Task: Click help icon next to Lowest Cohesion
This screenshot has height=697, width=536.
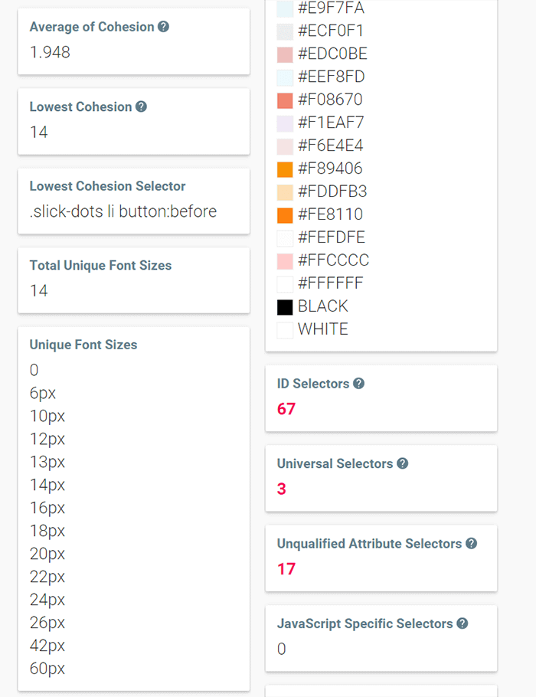Action: (x=141, y=106)
